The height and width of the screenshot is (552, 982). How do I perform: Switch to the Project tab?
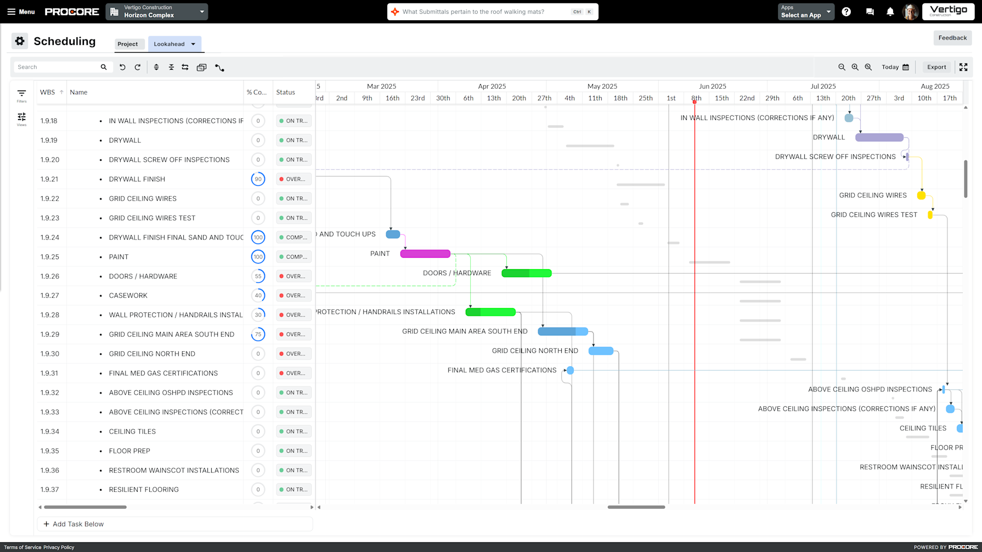(129, 44)
